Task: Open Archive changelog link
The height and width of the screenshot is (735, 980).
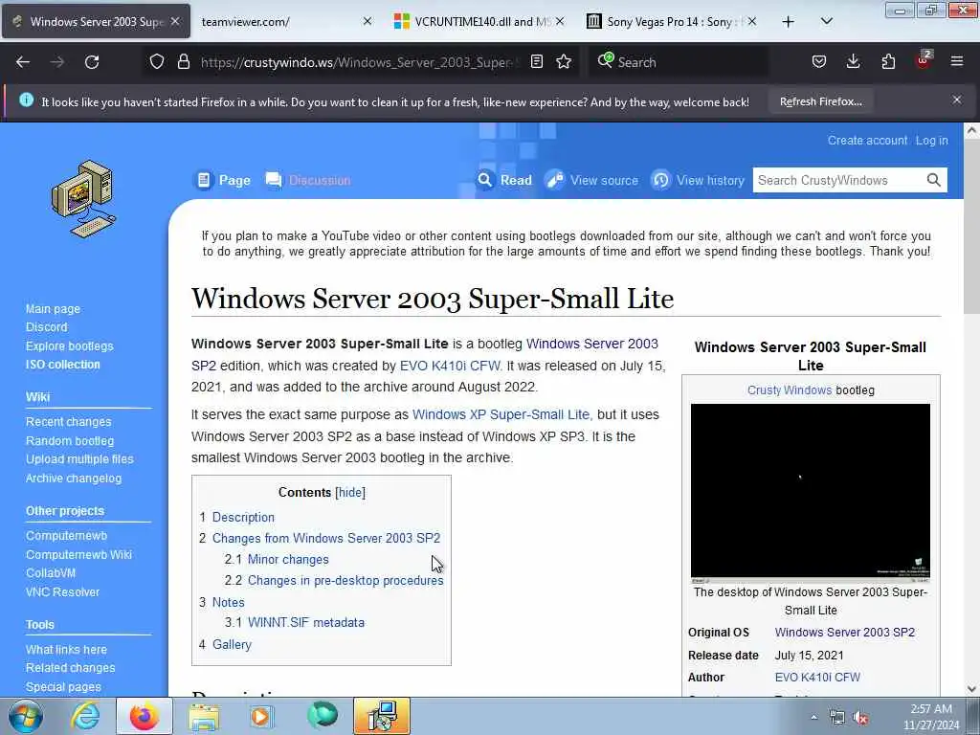Action: coord(73,479)
